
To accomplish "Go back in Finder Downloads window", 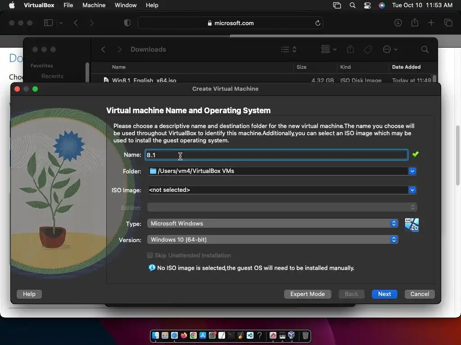I will [x=103, y=49].
